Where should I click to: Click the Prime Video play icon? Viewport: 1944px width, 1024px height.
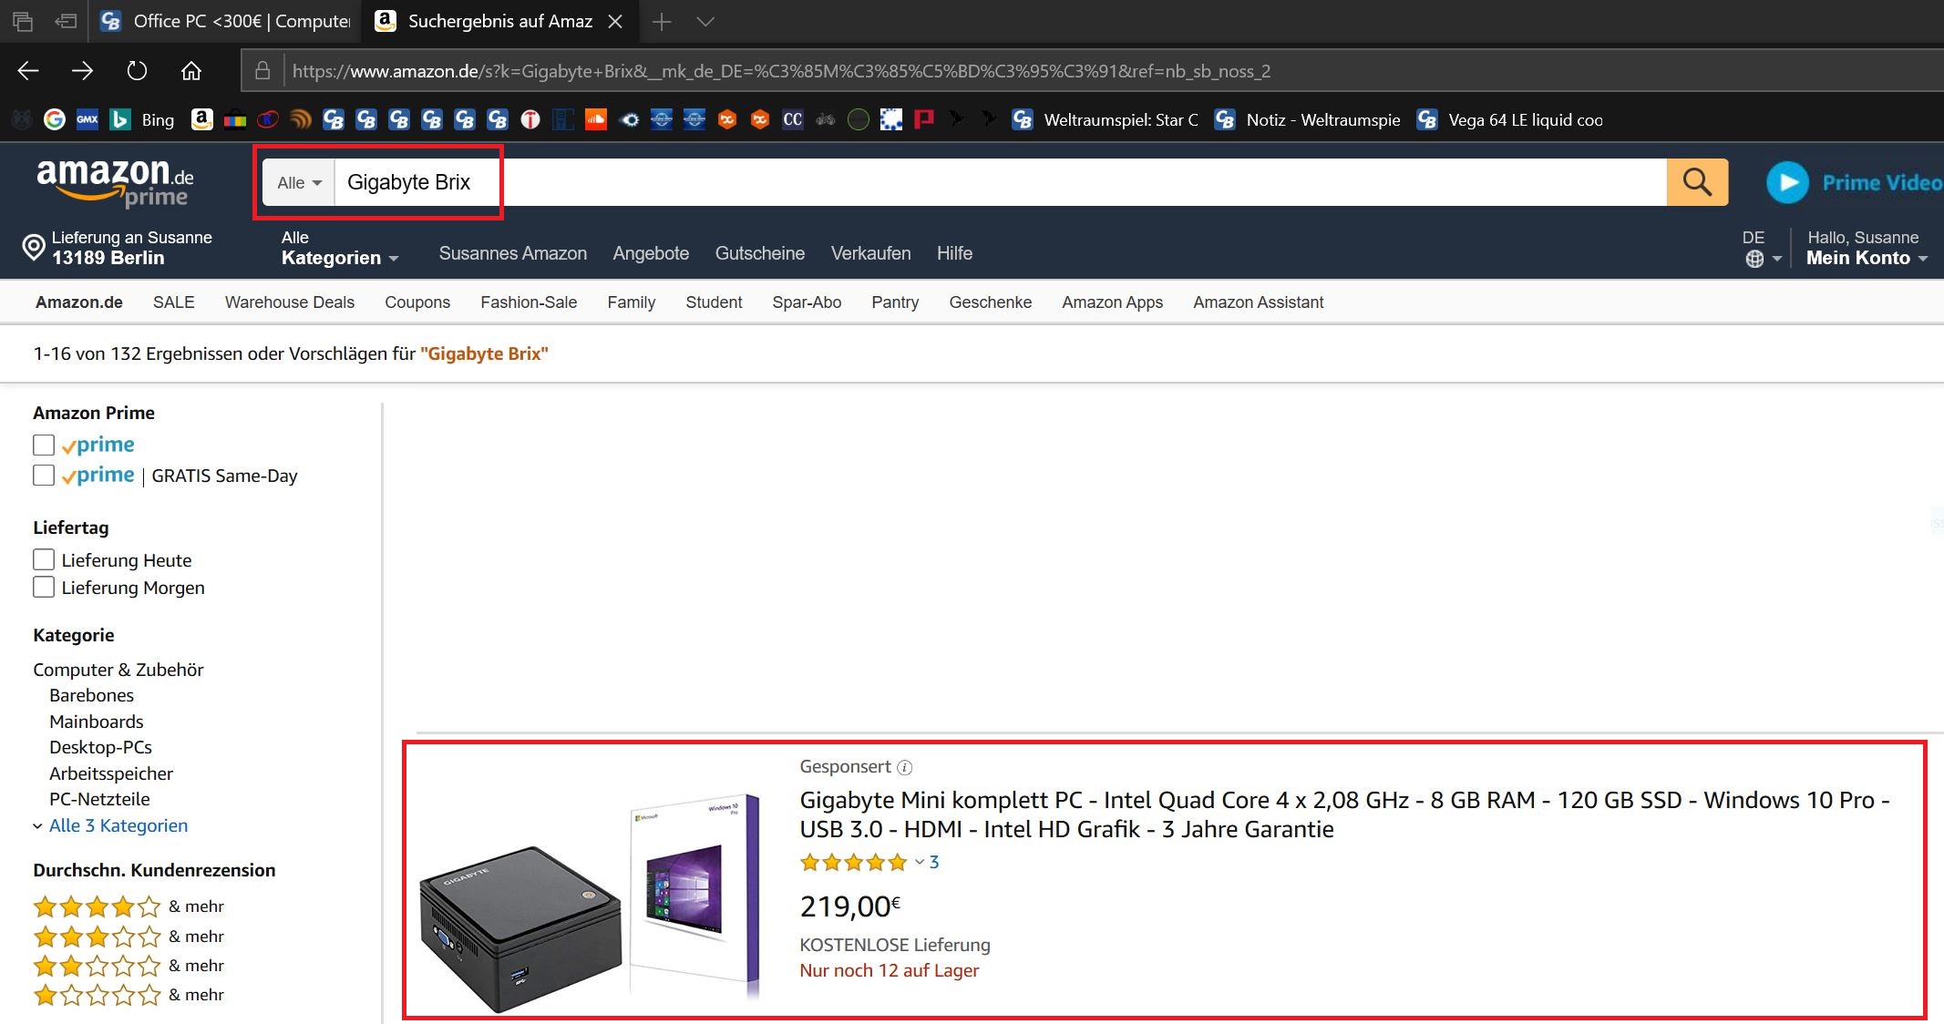pyautogui.click(x=1787, y=182)
